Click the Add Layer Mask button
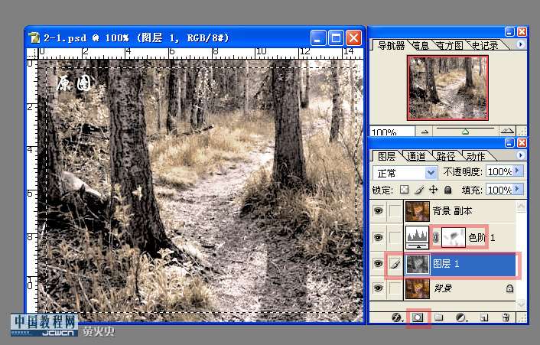Image resolution: width=540 pixels, height=345 pixels. (x=418, y=317)
